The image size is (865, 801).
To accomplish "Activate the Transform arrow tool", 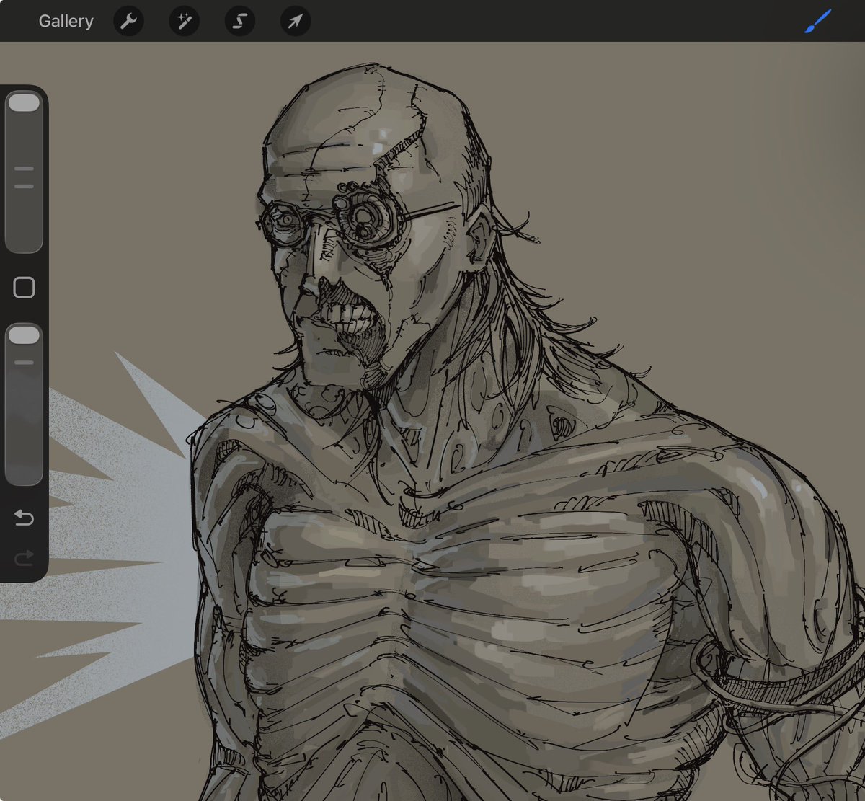I will 295,21.
